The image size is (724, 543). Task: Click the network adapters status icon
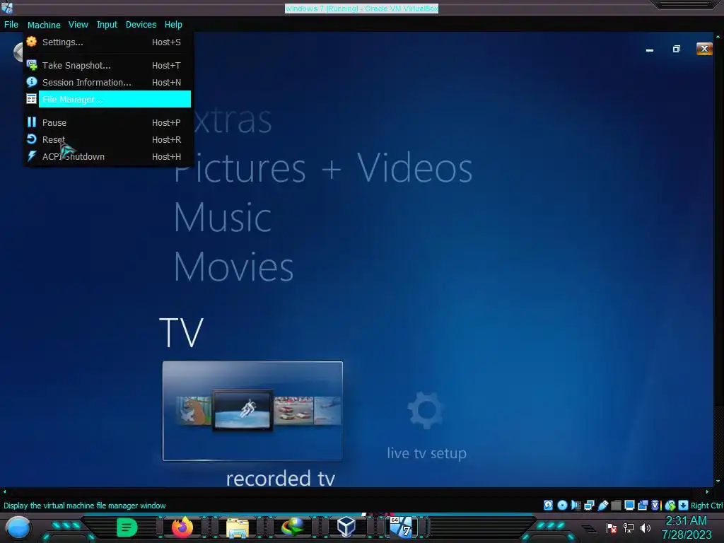tap(589, 505)
